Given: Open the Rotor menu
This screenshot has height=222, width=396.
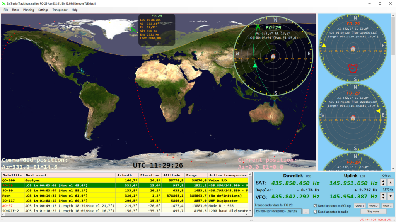Looking at the screenshot, I should click(x=15, y=10).
